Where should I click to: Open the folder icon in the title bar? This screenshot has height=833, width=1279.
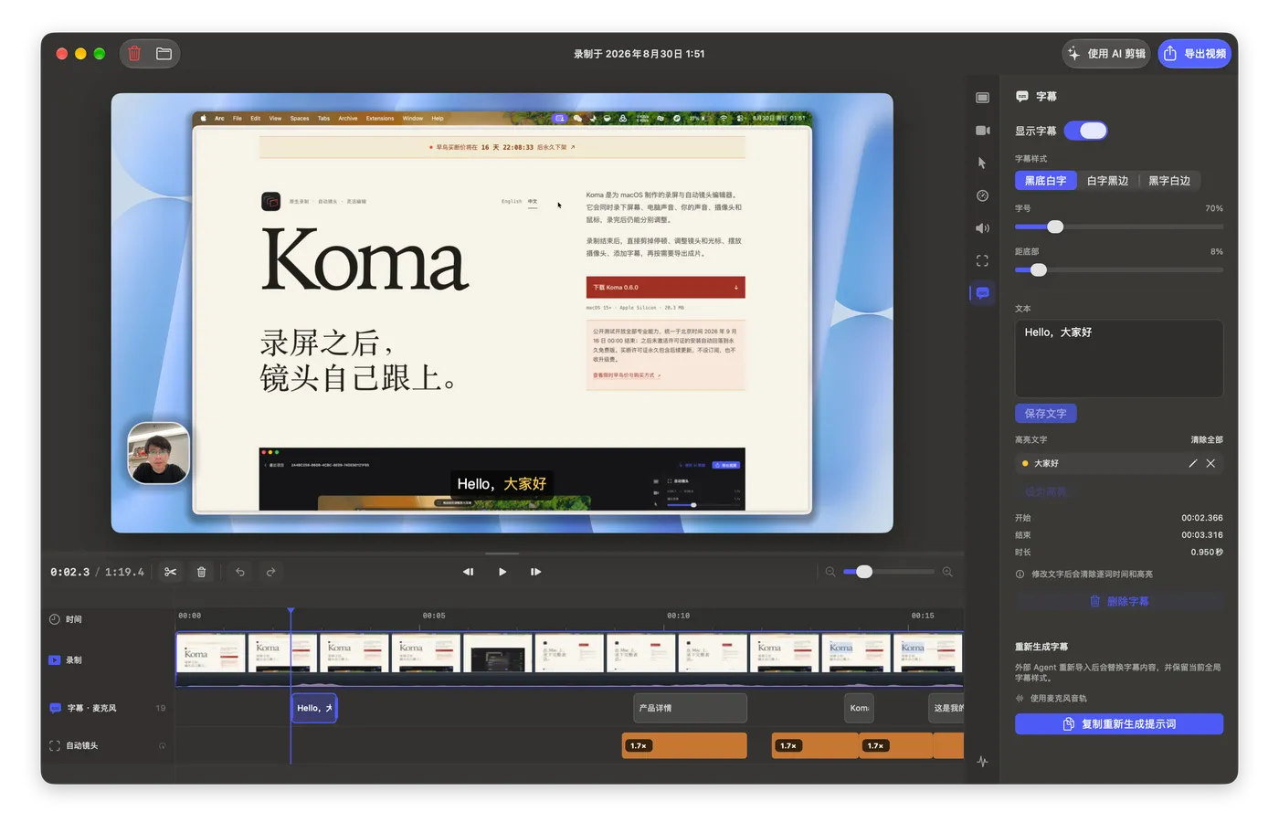[164, 54]
